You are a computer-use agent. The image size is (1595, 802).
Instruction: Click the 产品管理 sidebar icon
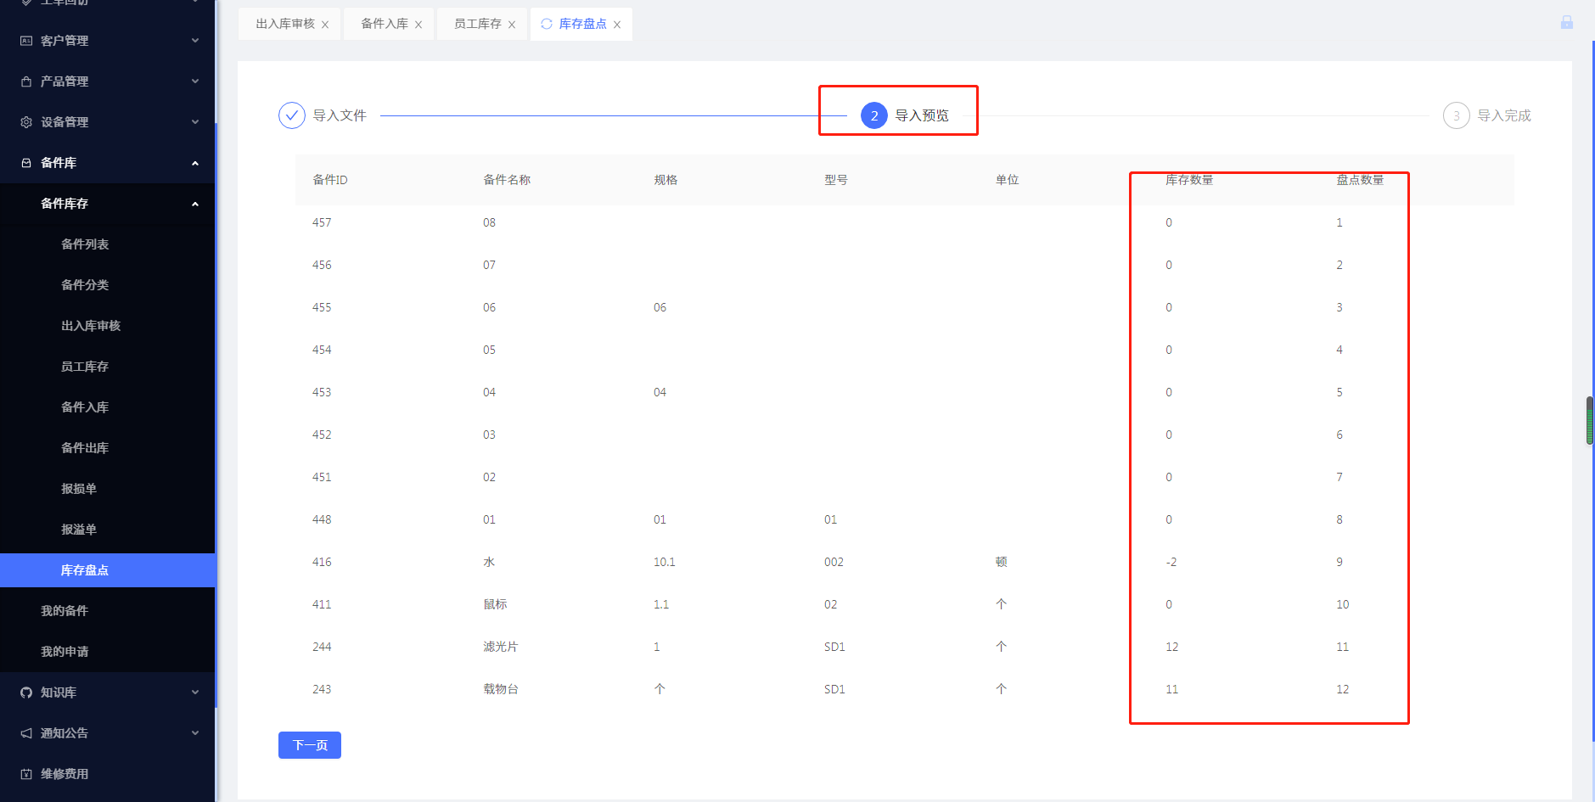25,81
